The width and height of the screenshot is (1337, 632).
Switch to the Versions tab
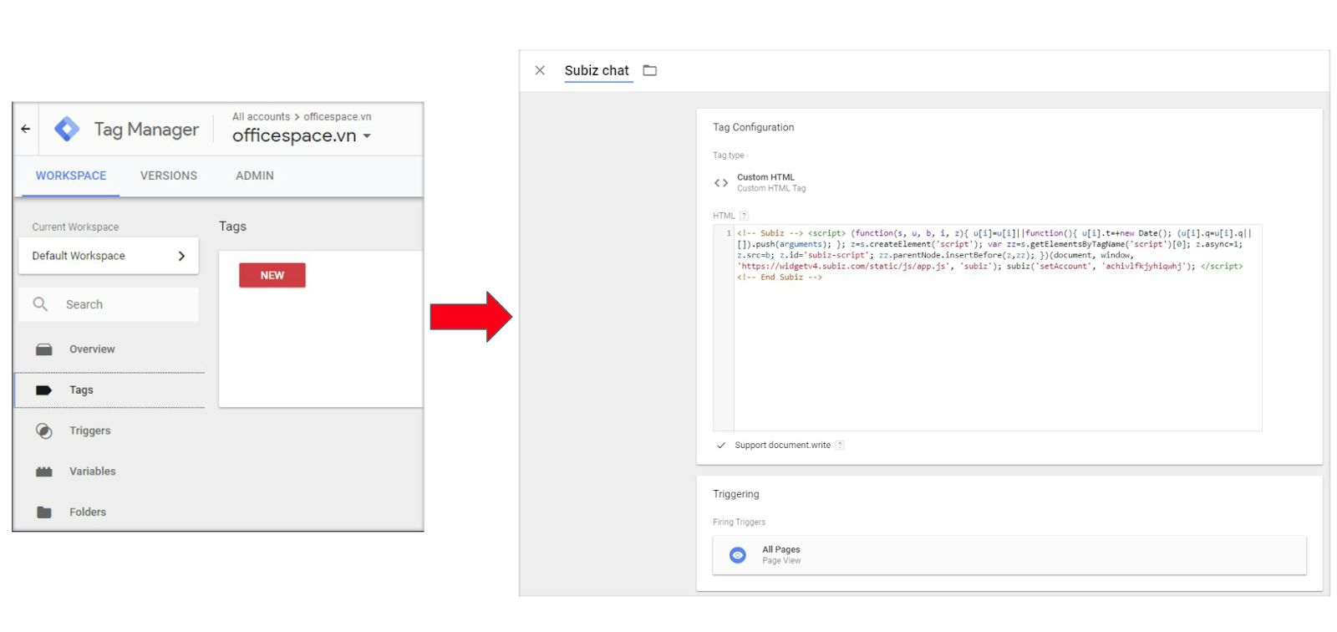(169, 176)
